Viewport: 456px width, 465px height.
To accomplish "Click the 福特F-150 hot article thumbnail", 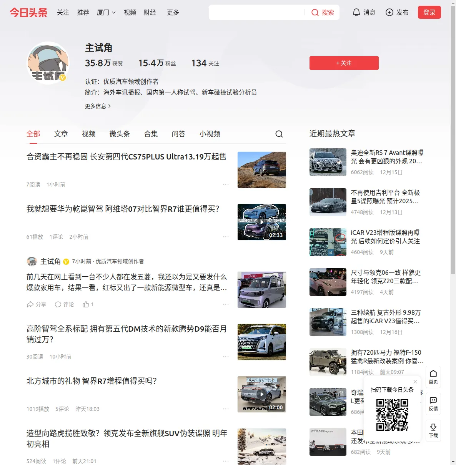I will click(328, 362).
